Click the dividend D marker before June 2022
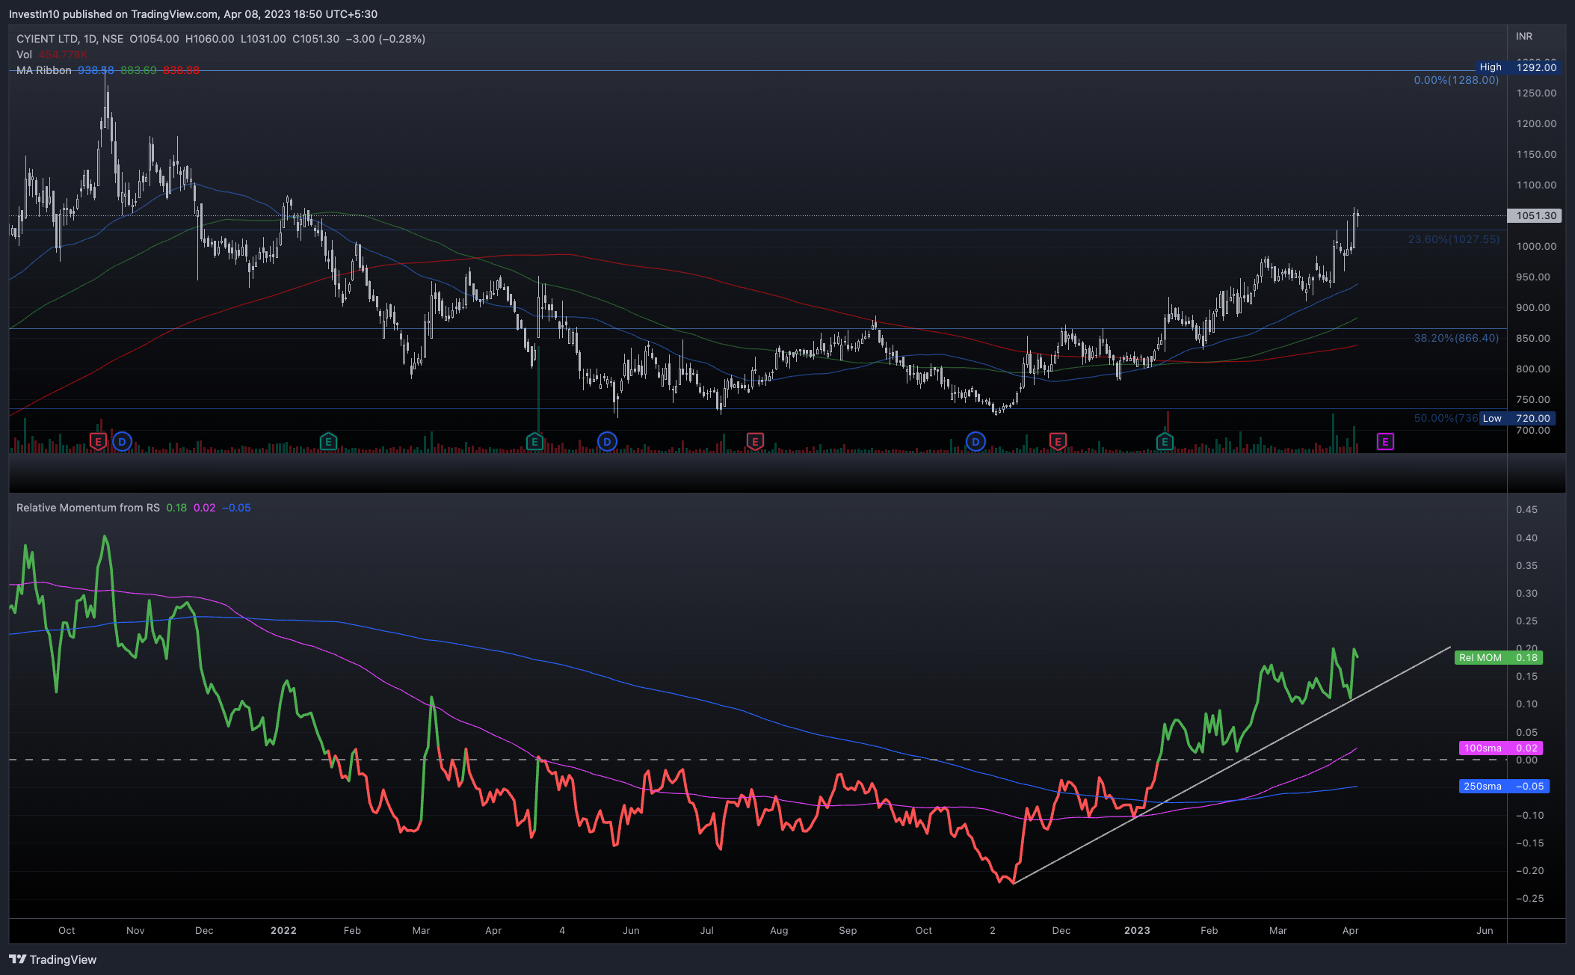 click(607, 442)
